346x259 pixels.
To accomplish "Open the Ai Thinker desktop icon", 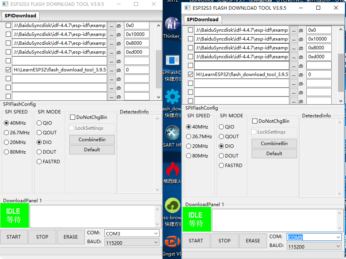I will coord(172,24).
